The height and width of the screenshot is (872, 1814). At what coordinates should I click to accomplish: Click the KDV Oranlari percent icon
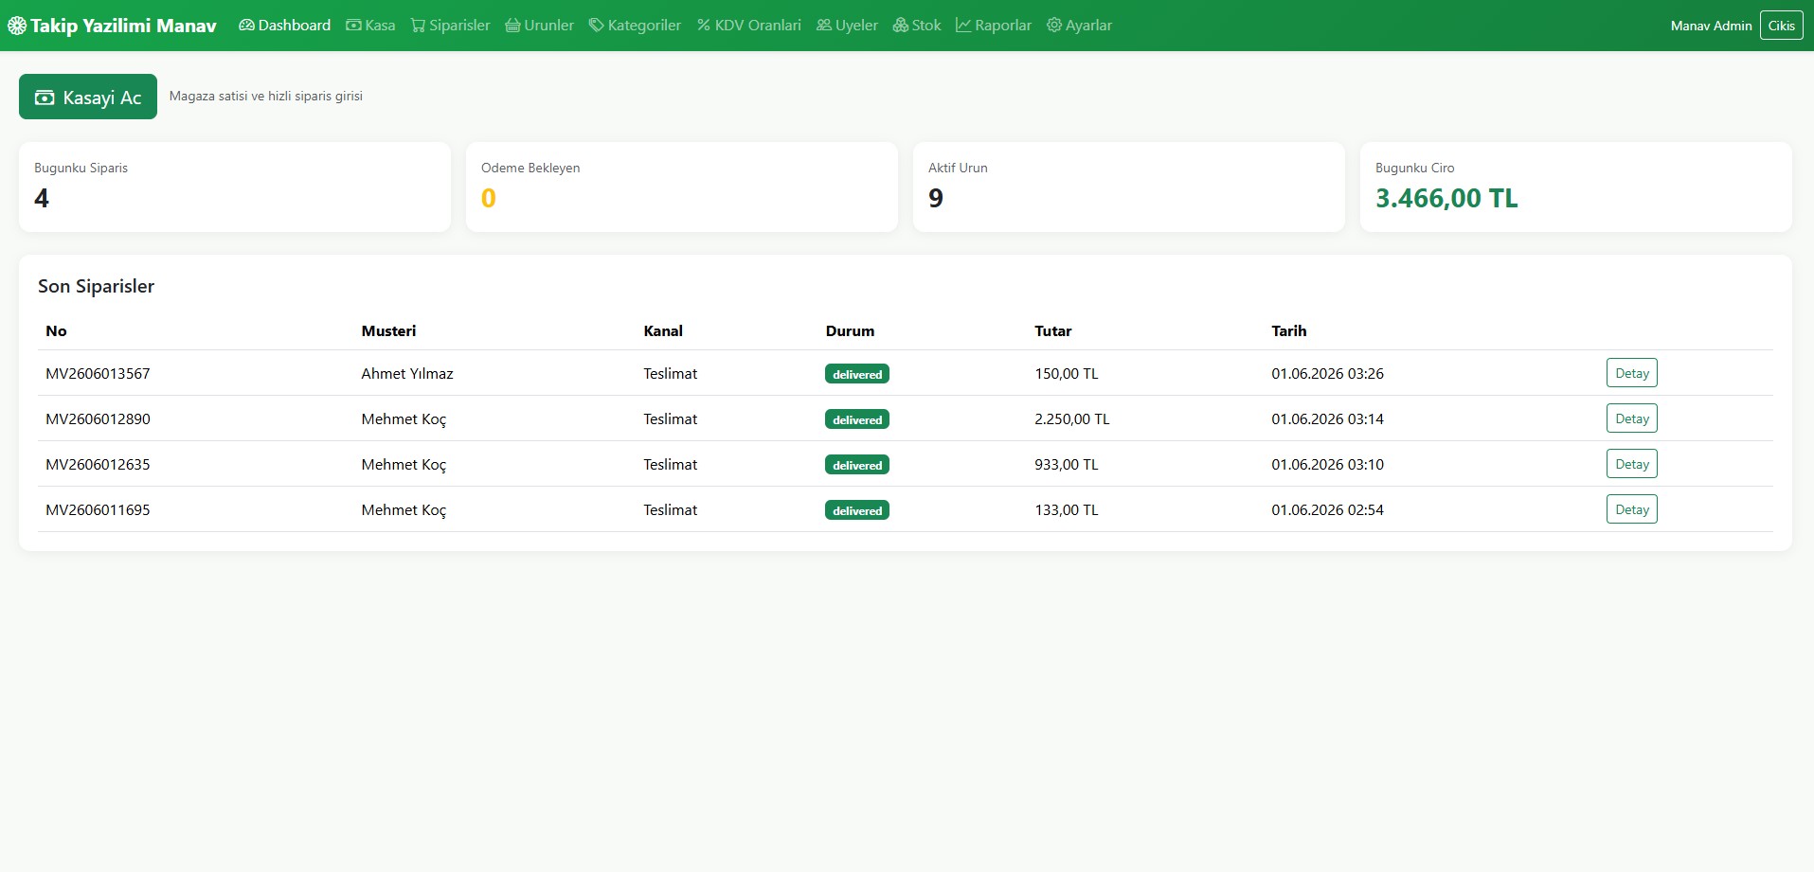click(704, 26)
